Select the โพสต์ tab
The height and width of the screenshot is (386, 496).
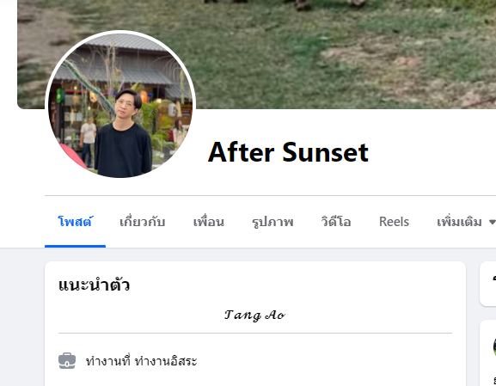coord(75,222)
